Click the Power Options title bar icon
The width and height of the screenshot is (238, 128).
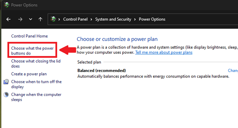coord(6,5)
